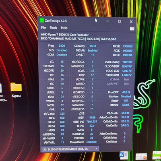Image resolution: width=161 pixels, height=161 pixels.
Task: Click the camera screenshot icon in ZenTimings
Action: click(132, 29)
